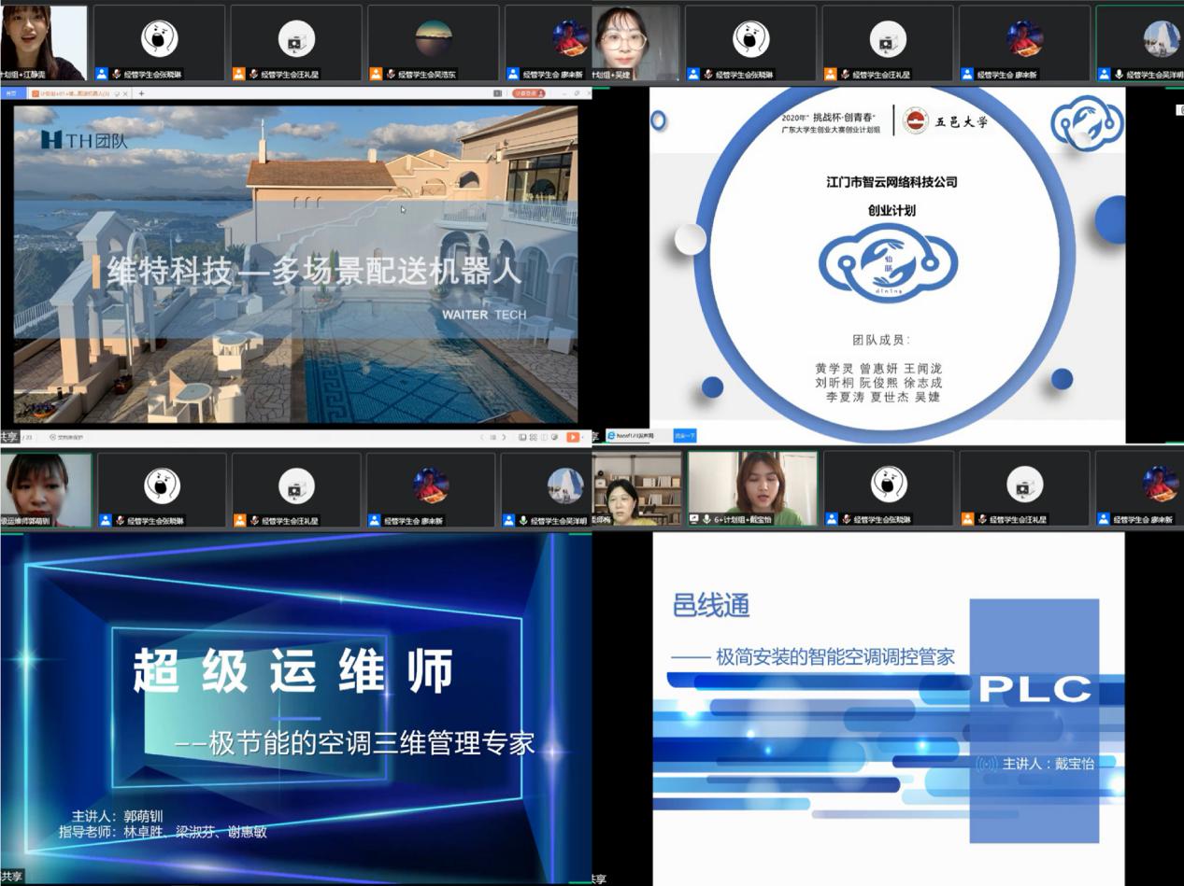Toggle 戴宝怡's microphone icon
Image resolution: width=1184 pixels, height=886 pixels.
click(706, 519)
